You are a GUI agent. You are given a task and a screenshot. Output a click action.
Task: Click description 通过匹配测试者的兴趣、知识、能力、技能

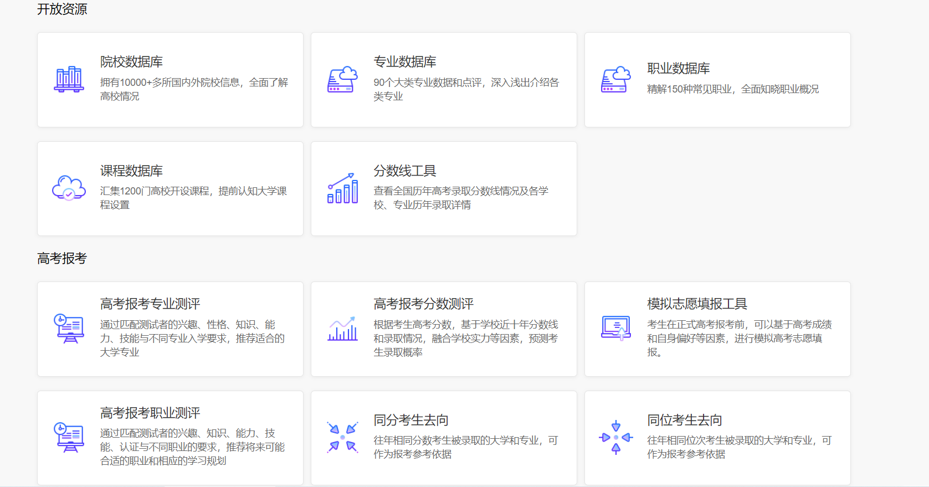point(192,447)
